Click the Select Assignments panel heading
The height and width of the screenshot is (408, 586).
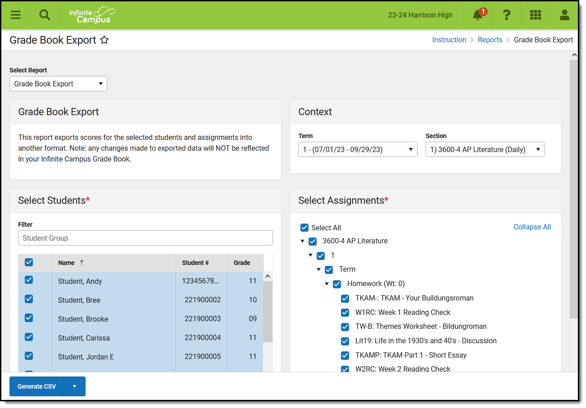click(343, 201)
